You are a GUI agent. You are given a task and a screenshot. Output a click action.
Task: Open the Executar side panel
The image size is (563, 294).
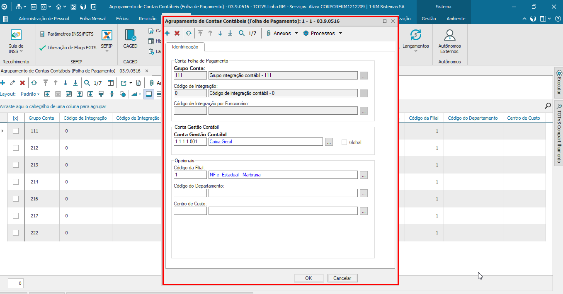[559, 82]
